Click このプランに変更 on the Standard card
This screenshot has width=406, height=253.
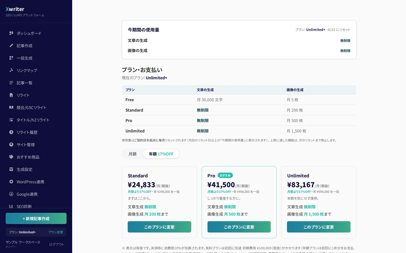159,227
